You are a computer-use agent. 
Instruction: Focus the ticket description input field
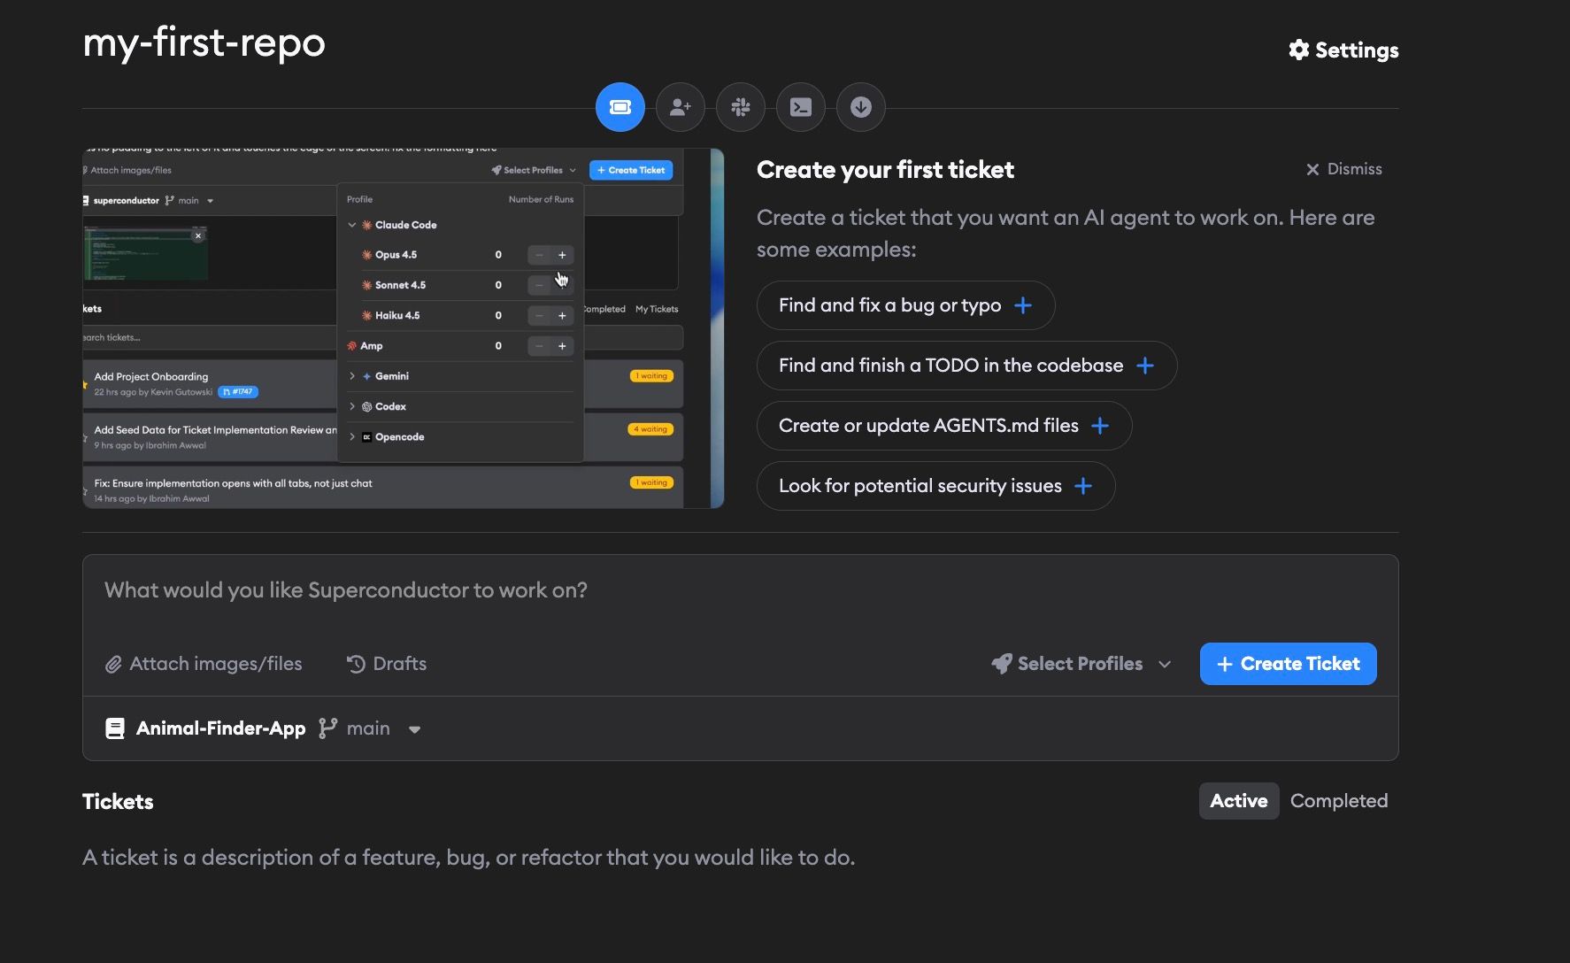coord(740,590)
